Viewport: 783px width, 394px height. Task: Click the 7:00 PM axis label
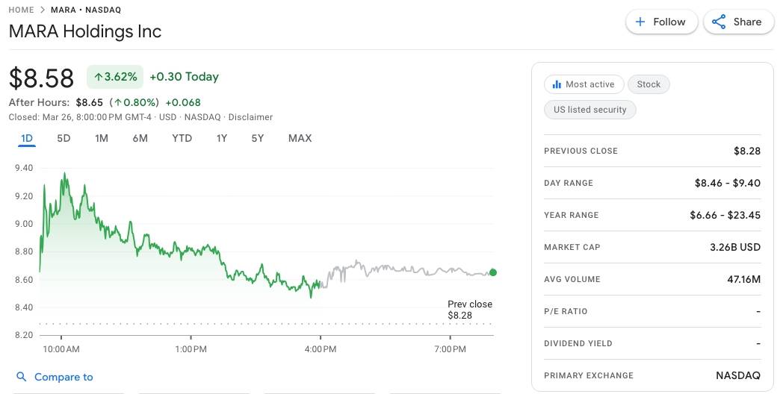coord(450,349)
